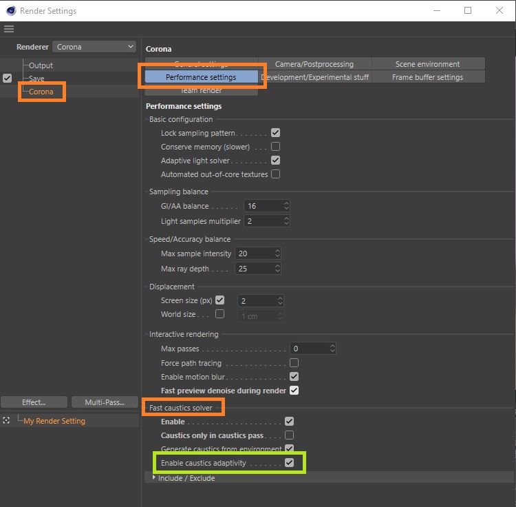Click Max passes stepper arrows
516x507 pixels.
(332, 348)
